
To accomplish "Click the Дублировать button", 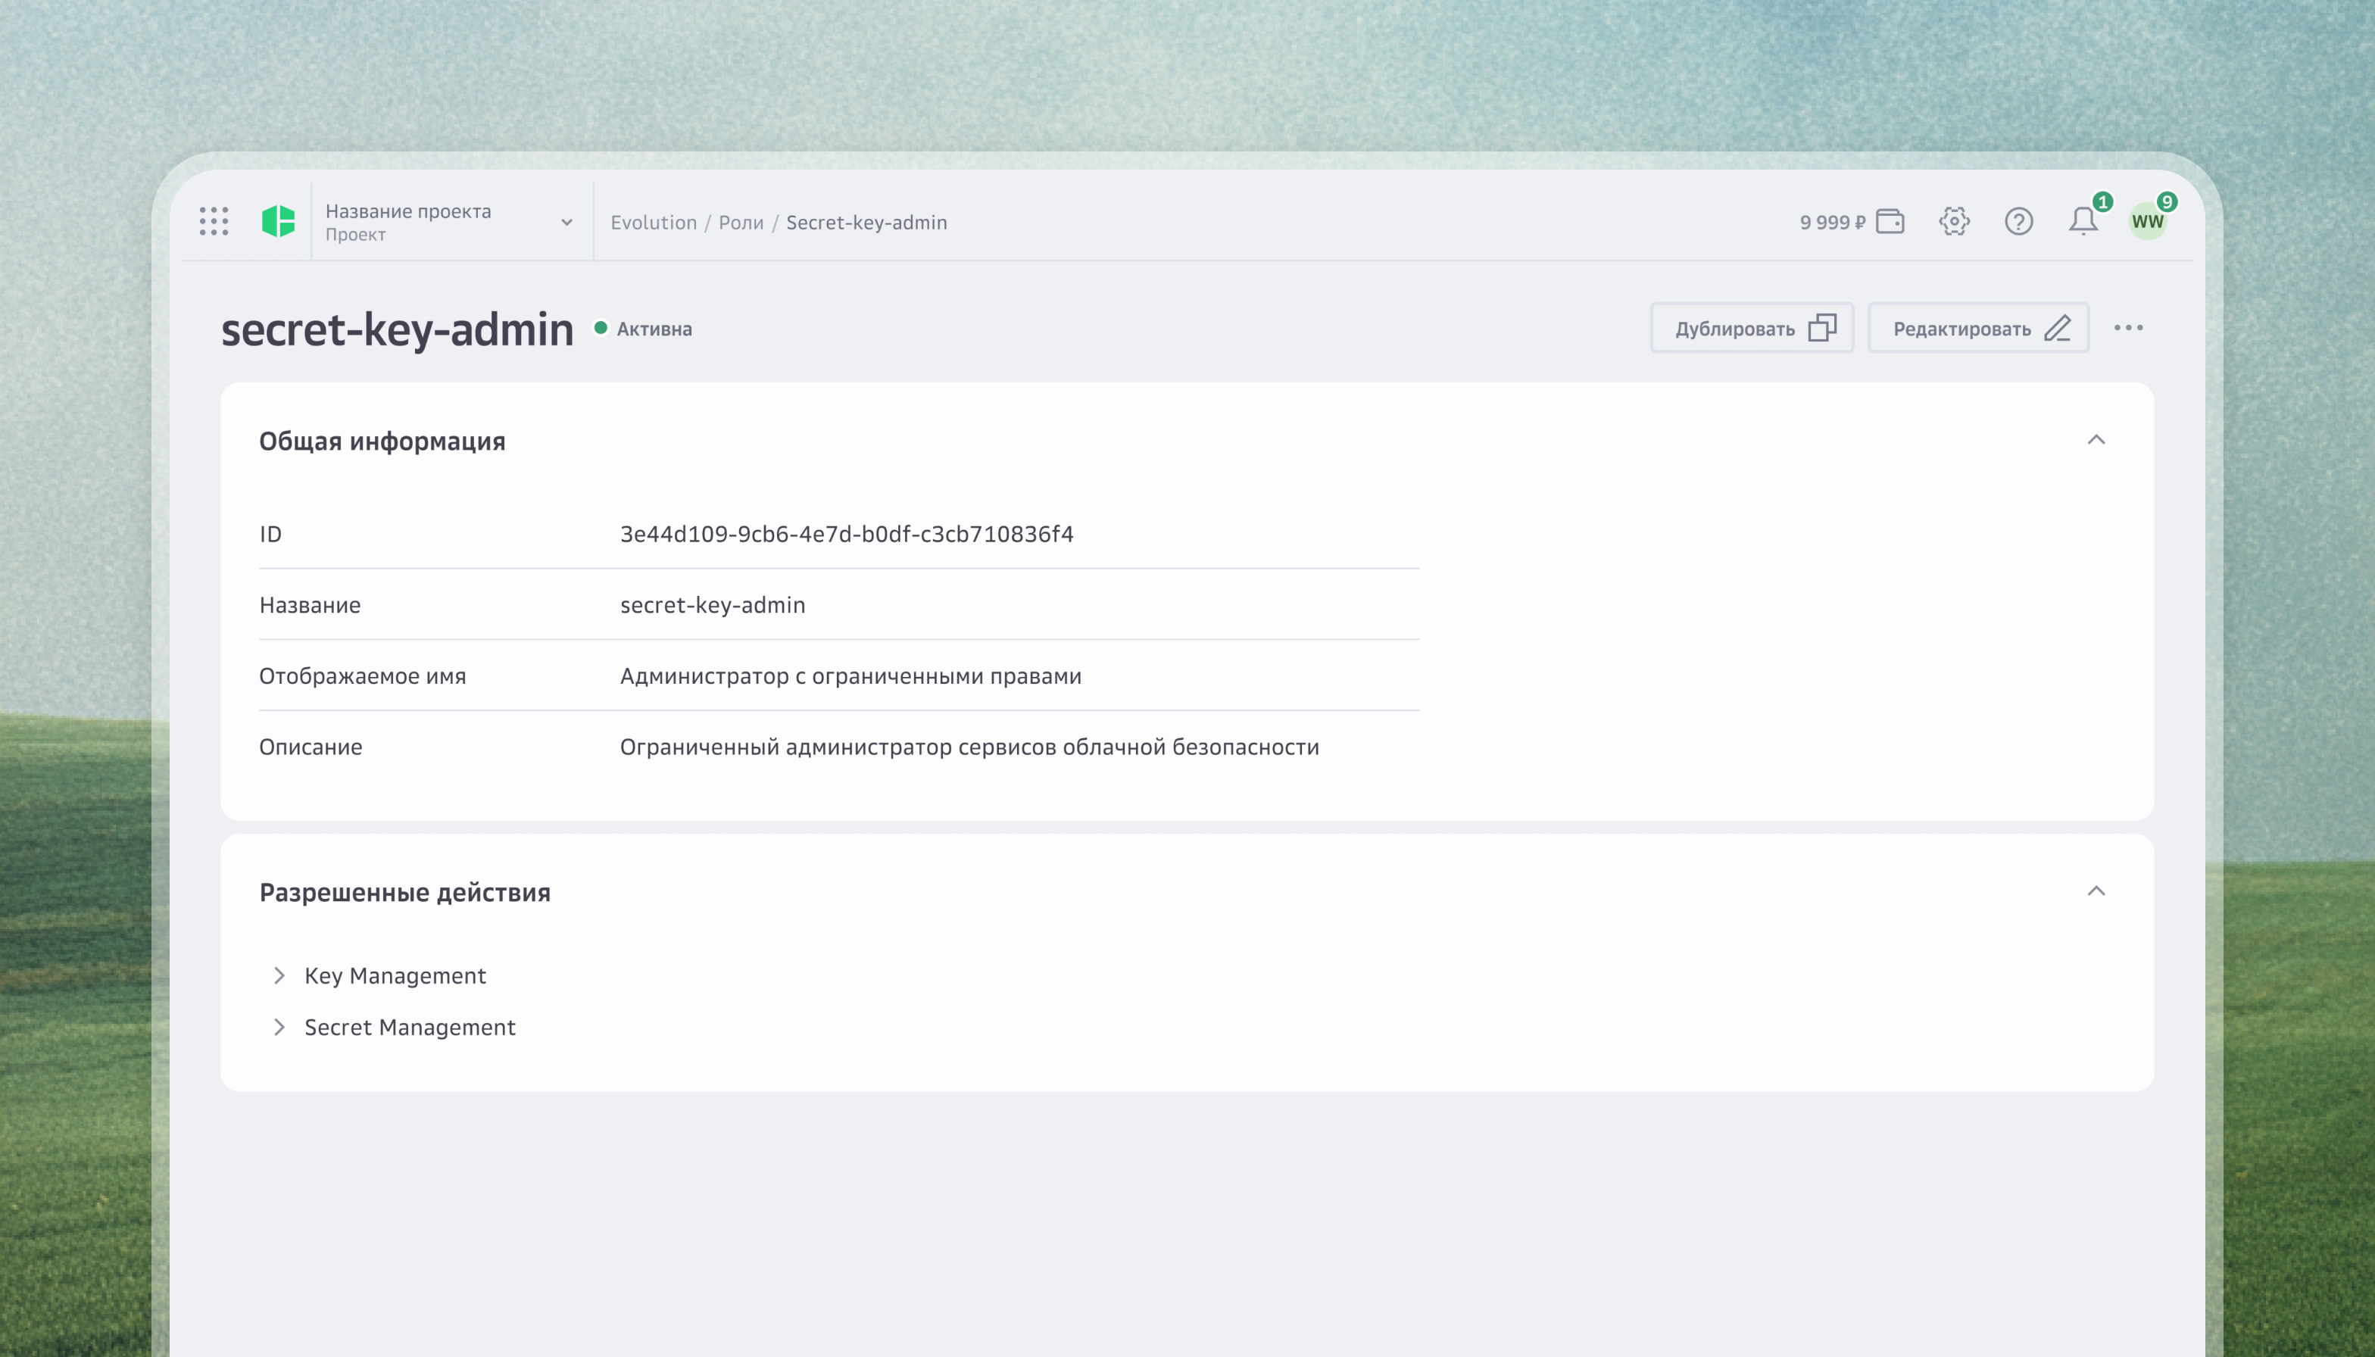I will (x=1752, y=328).
